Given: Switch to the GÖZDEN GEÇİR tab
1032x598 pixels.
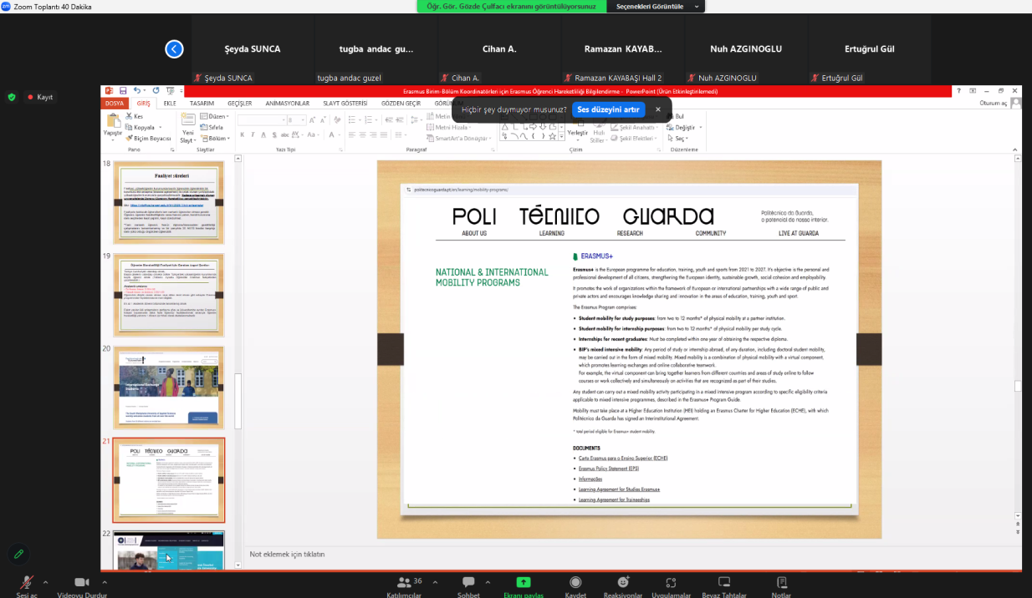Looking at the screenshot, I should point(401,103).
